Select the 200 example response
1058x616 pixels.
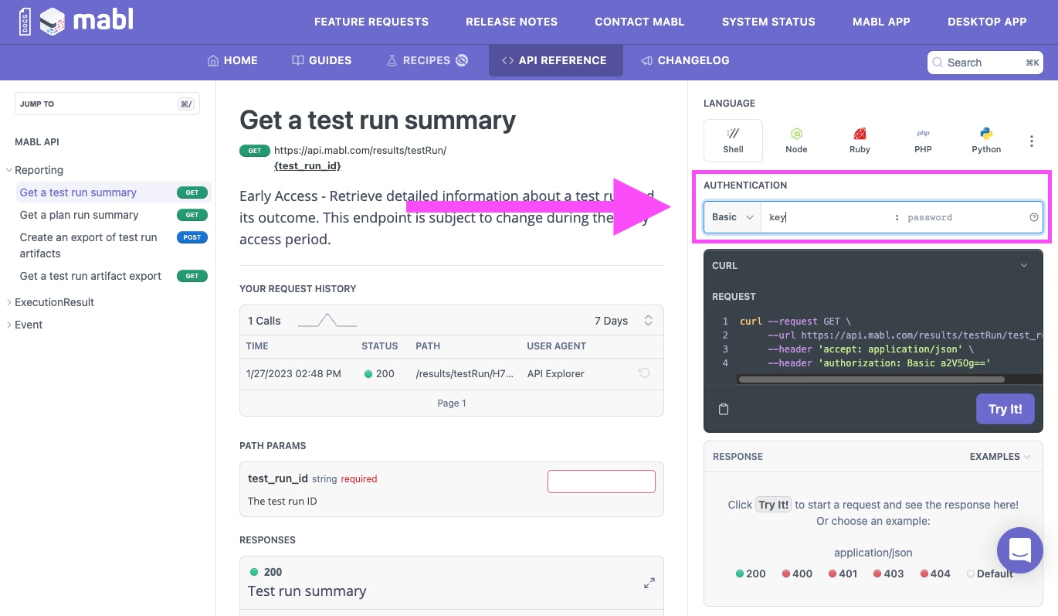click(751, 573)
